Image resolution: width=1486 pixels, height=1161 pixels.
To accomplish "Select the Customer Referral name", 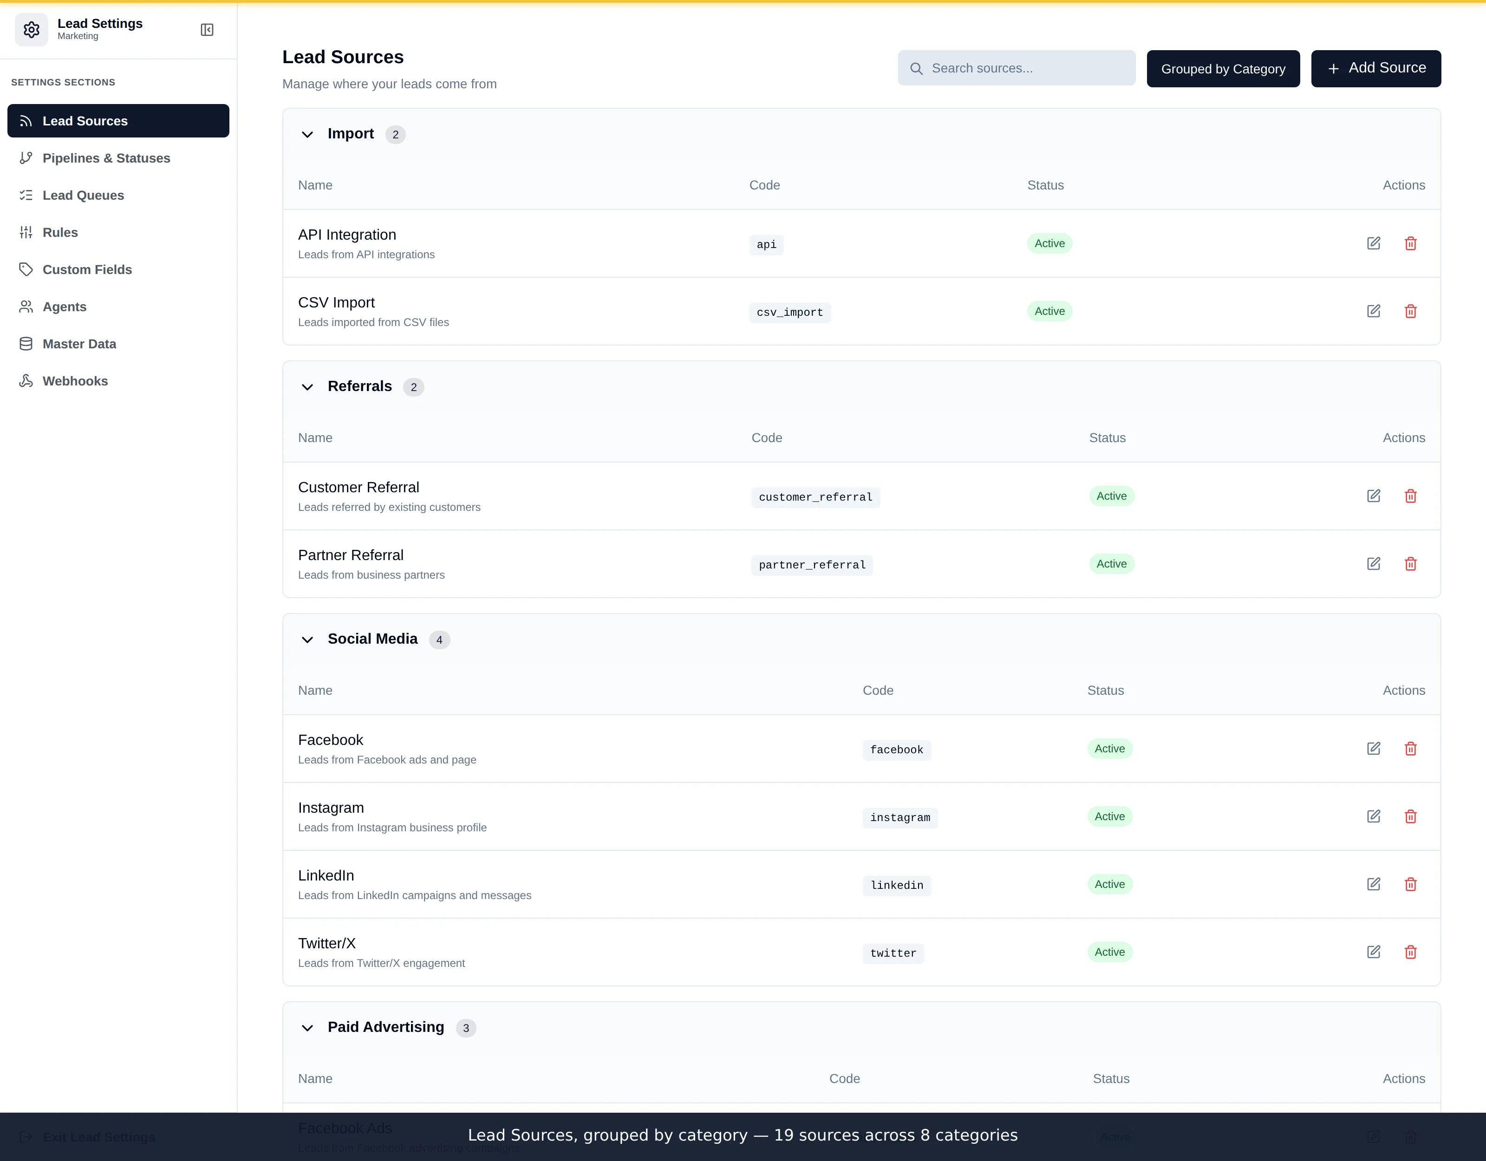I will [358, 488].
